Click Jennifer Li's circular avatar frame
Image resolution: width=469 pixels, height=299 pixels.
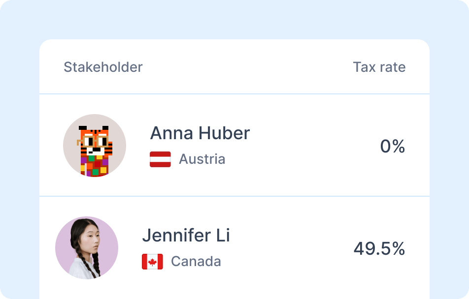(87, 248)
